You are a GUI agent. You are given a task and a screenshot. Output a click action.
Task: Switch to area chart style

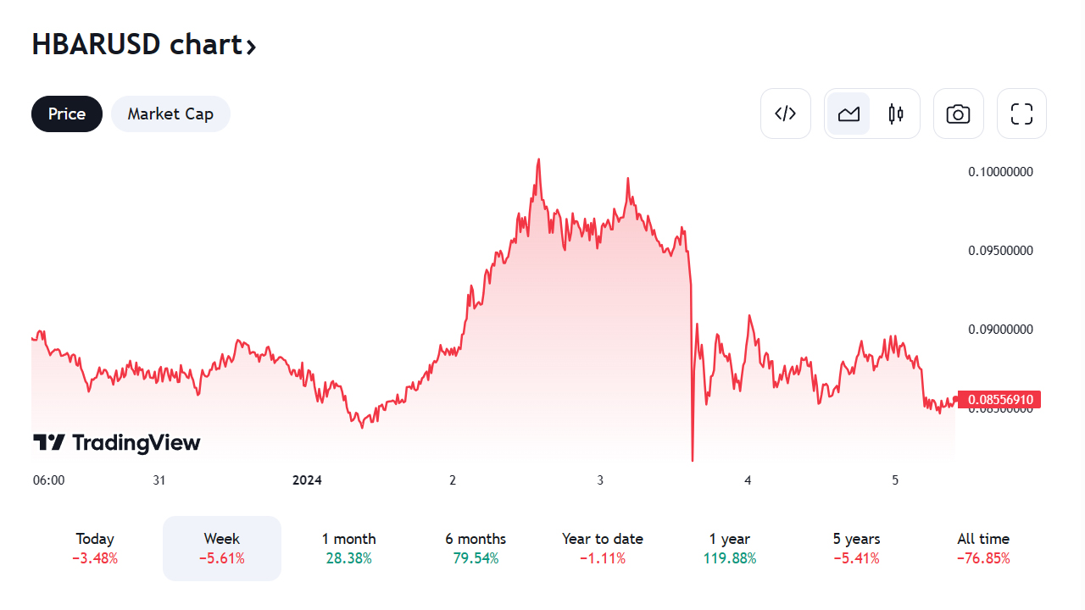(849, 114)
